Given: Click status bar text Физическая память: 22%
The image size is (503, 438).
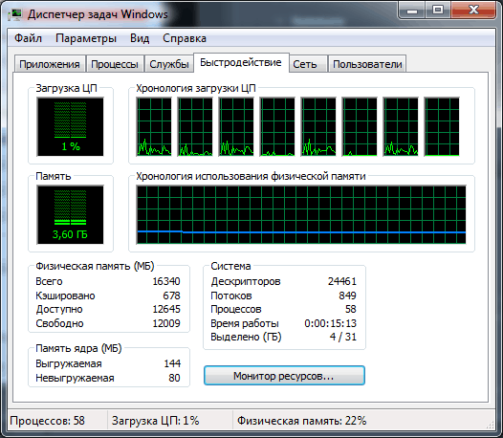Looking at the screenshot, I should click(x=302, y=421).
